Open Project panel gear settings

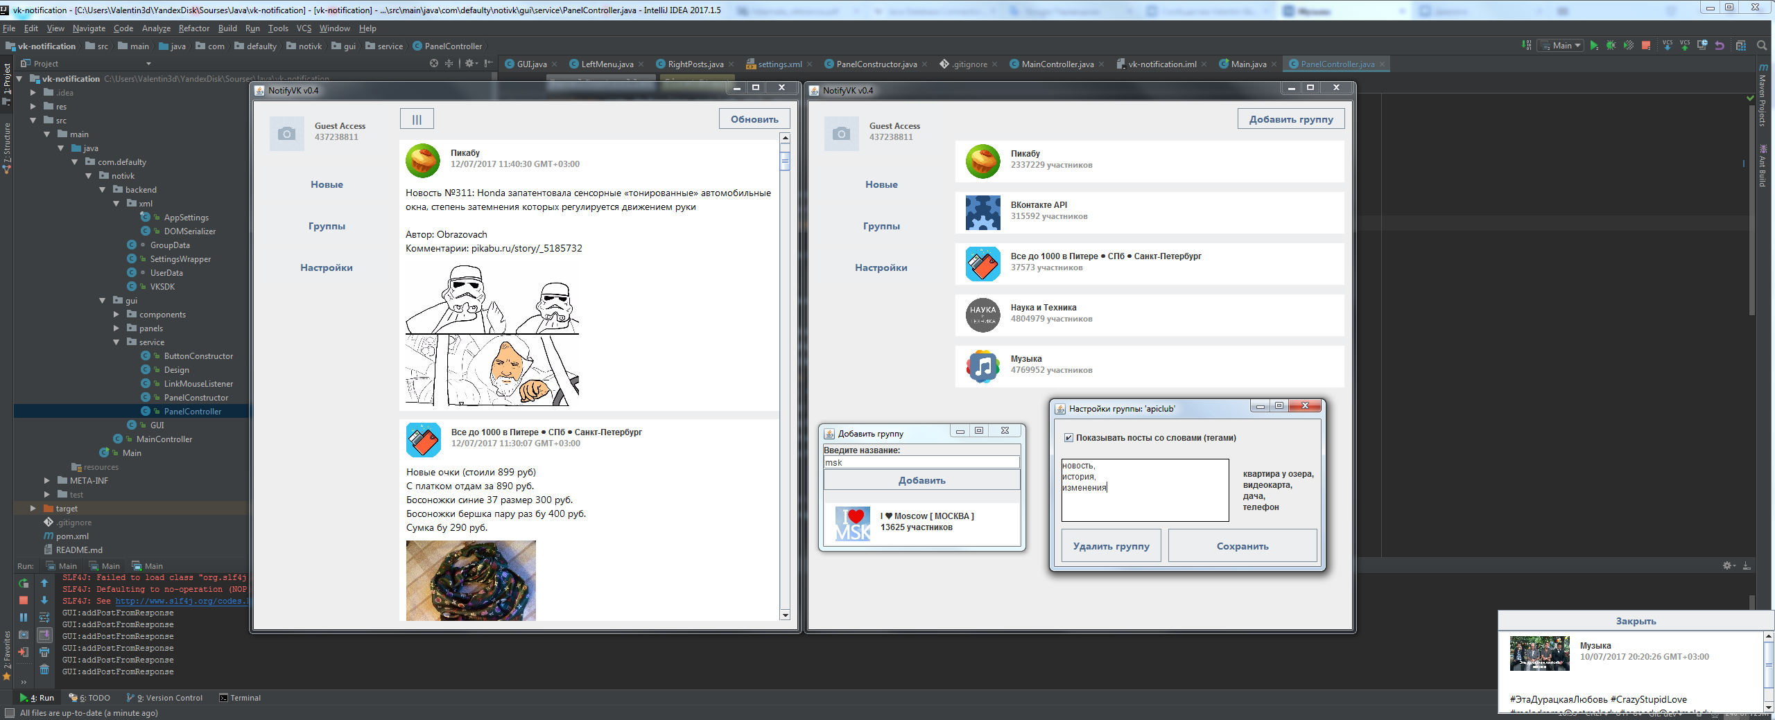coord(470,63)
